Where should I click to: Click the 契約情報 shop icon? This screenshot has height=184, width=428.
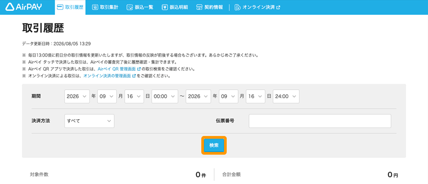[x=199, y=7]
